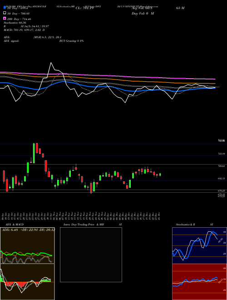Click the ADX indicator chart with green line
The height and width of the screenshot is (300, 227).
coord(27,245)
